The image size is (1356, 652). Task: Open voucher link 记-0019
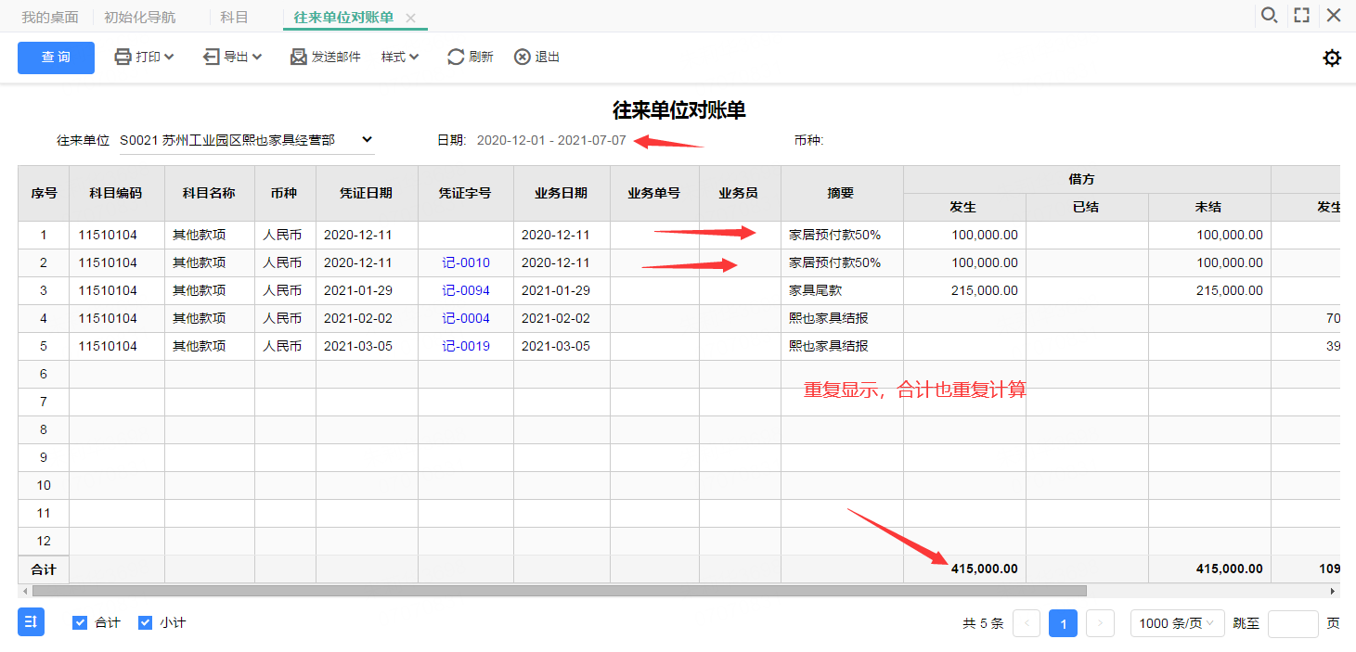(466, 346)
